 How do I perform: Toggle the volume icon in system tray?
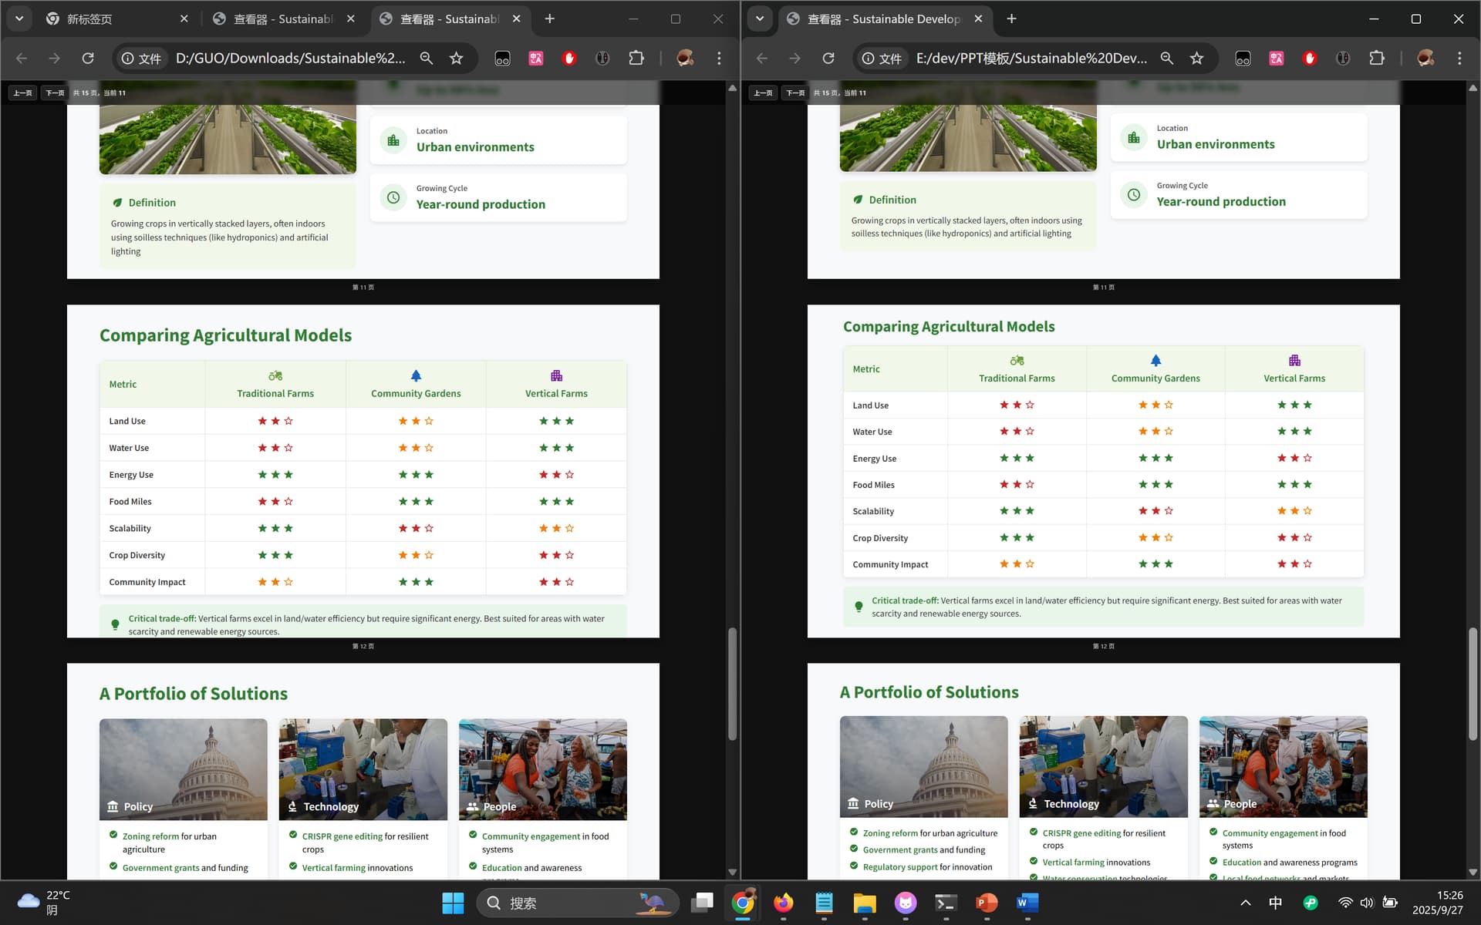(x=1367, y=903)
